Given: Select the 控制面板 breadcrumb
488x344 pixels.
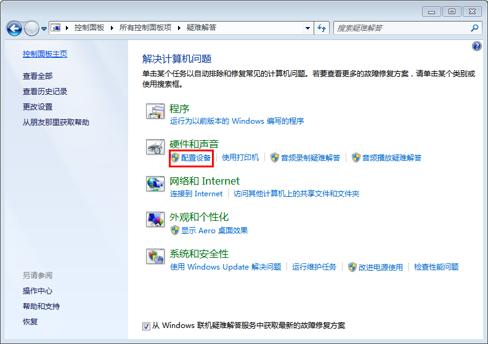Looking at the screenshot, I should (89, 28).
